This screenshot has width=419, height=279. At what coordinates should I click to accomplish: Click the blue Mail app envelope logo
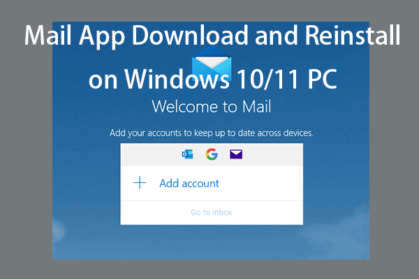point(212,63)
